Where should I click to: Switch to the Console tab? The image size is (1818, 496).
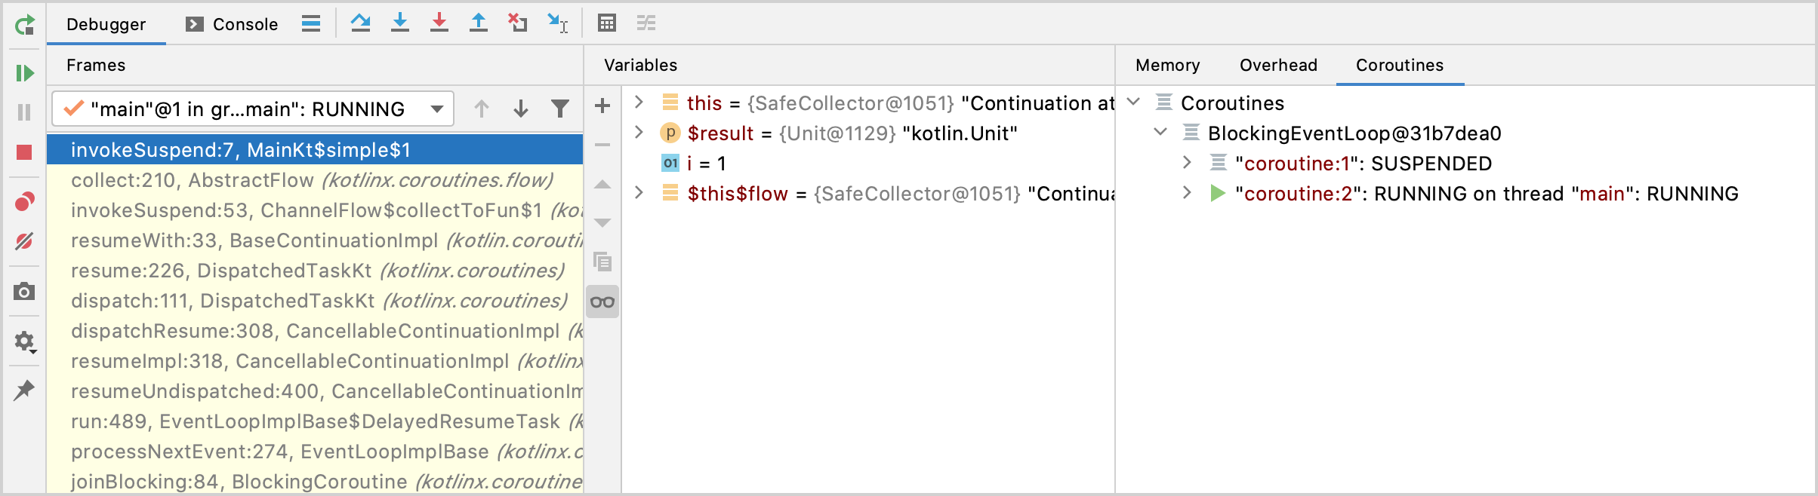point(232,24)
